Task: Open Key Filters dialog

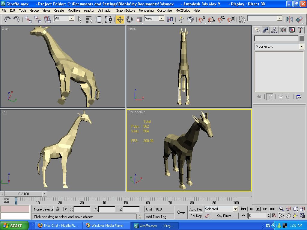Action: [225, 216]
